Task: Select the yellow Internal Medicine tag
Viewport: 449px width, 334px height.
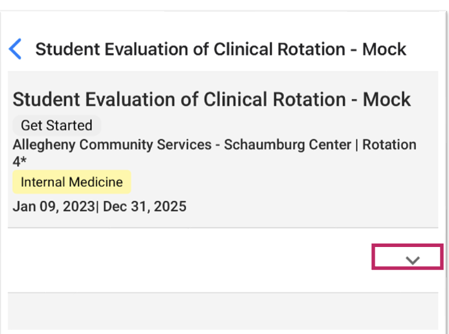Action: tap(71, 182)
